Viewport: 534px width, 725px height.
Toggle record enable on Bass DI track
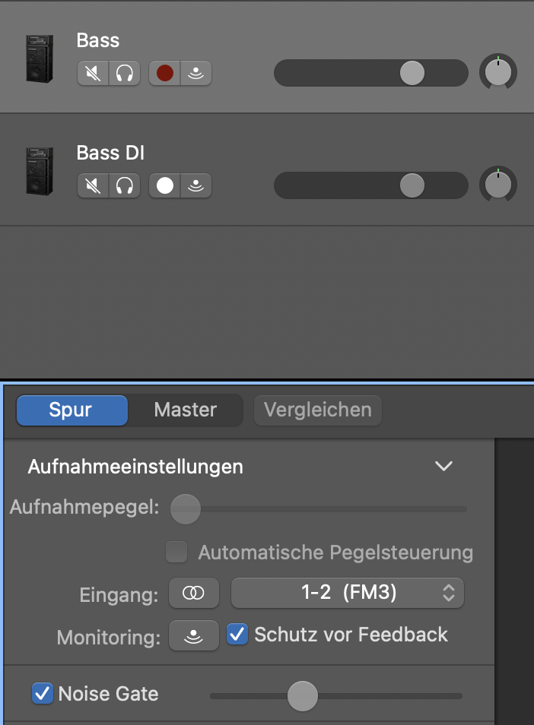[x=164, y=185]
